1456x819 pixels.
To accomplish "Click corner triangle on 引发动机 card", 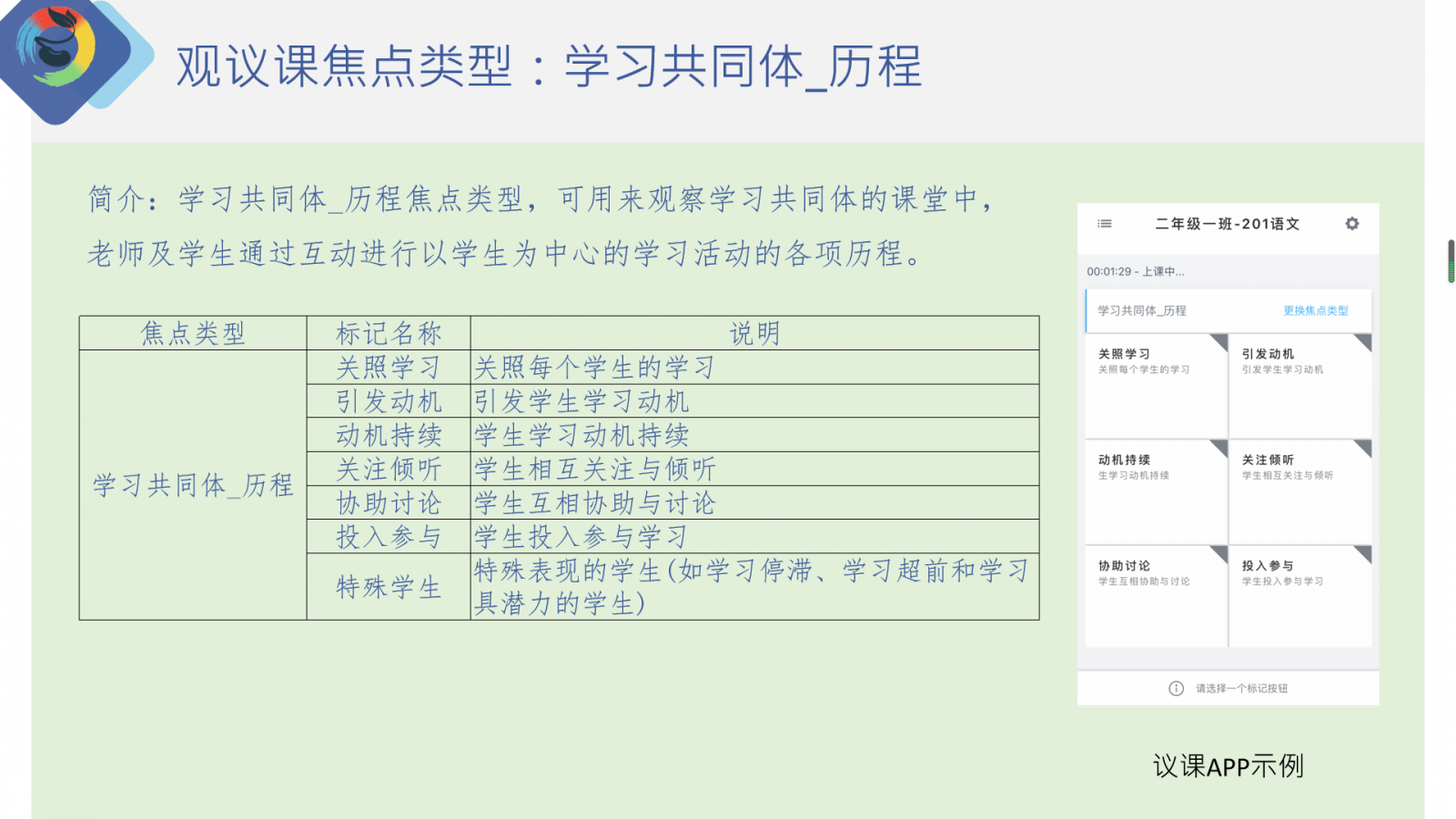I will 1364,341.
